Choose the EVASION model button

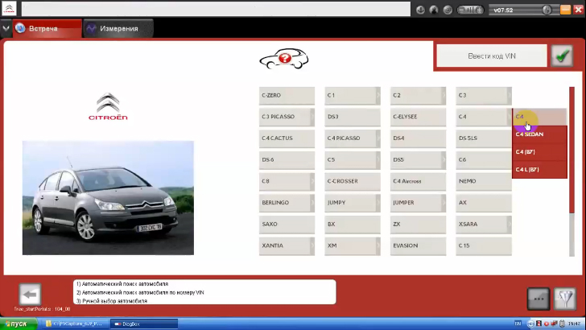418,246
